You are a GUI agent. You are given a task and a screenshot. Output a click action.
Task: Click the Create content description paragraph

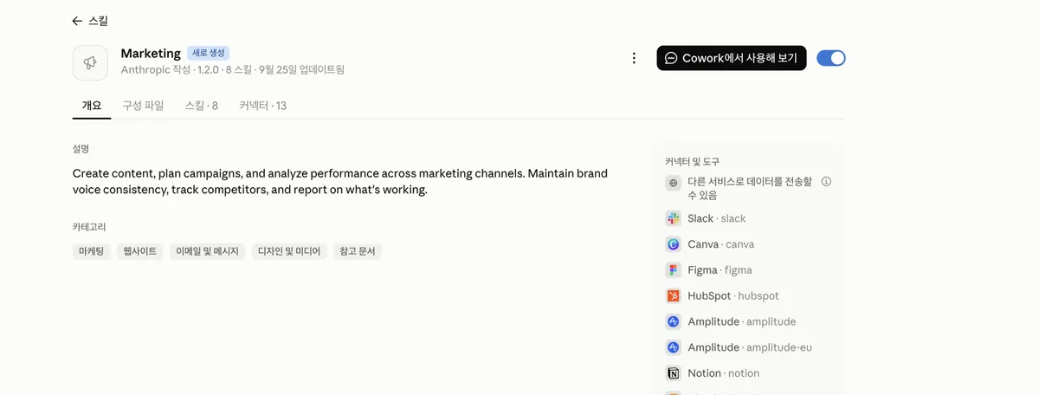click(x=340, y=181)
